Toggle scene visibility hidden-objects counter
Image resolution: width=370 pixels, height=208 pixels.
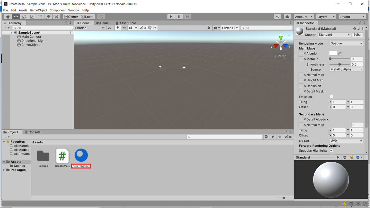pos(142,28)
